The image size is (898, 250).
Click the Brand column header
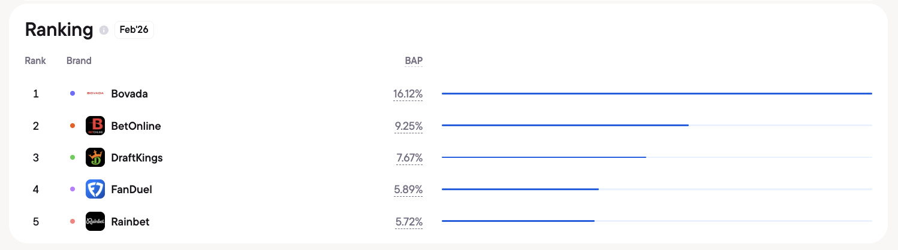click(79, 60)
